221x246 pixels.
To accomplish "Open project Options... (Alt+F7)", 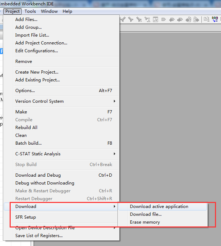I will 61,91.
